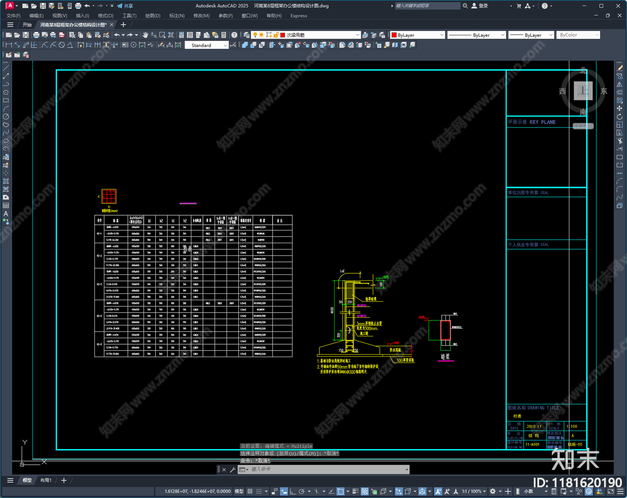Open the Help question mark in the standard toolbar
Image resolution: width=627 pixels, height=498 pixels.
pyautogui.click(x=234, y=35)
